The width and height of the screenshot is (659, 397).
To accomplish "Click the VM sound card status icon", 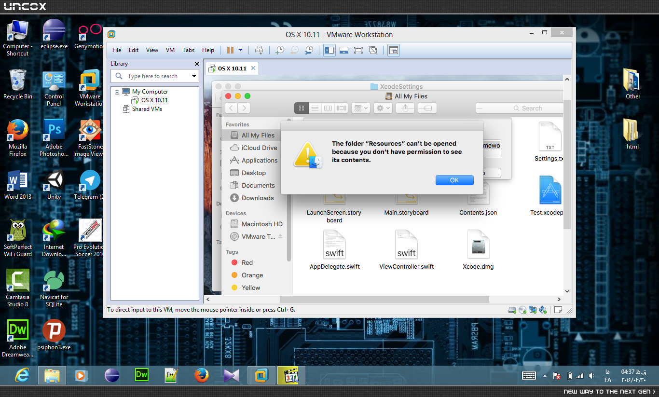I will pyautogui.click(x=543, y=310).
